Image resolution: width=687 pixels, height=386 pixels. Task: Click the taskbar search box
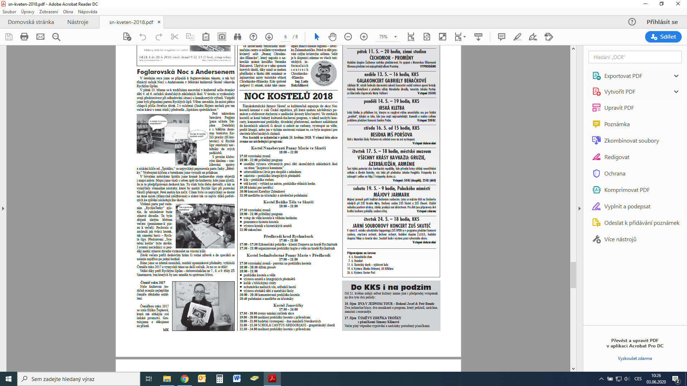pyautogui.click(x=79, y=379)
